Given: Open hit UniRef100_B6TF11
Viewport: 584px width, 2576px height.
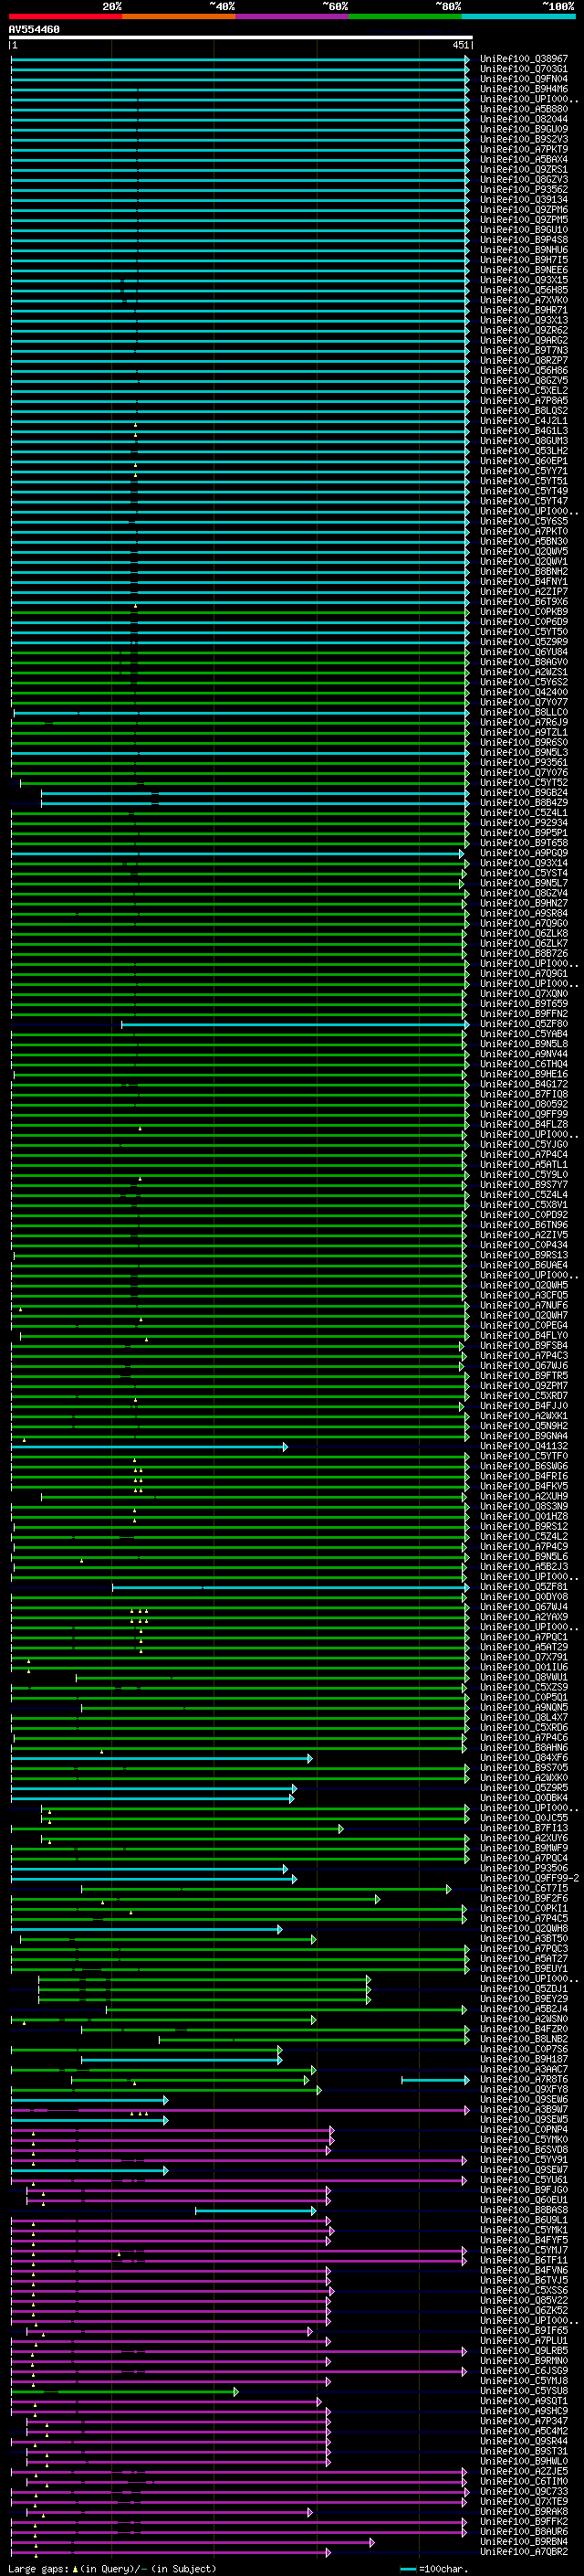Looking at the screenshot, I should click(524, 2261).
